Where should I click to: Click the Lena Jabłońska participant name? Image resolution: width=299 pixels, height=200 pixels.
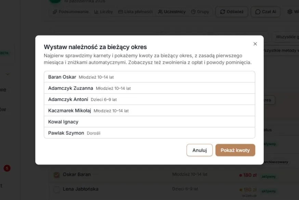pyautogui.click(x=80, y=189)
